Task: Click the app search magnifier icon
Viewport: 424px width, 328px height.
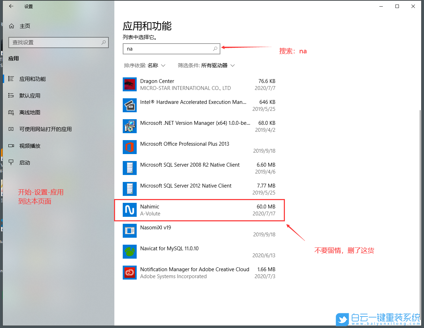Action: (x=215, y=49)
